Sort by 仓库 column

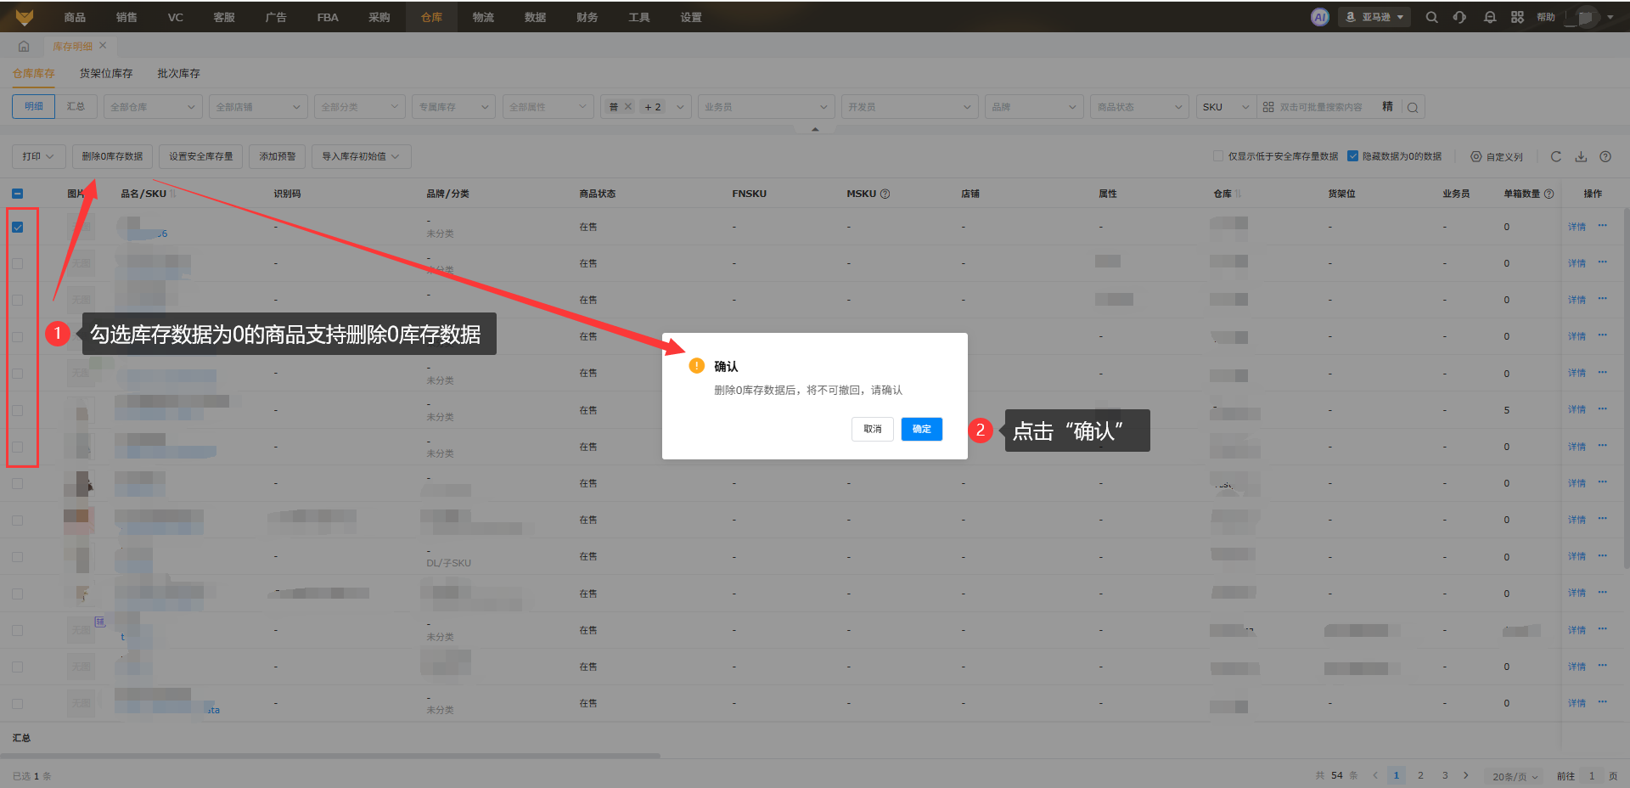click(1238, 194)
